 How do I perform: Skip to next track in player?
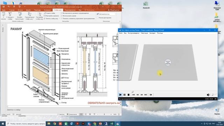click(146, 95)
